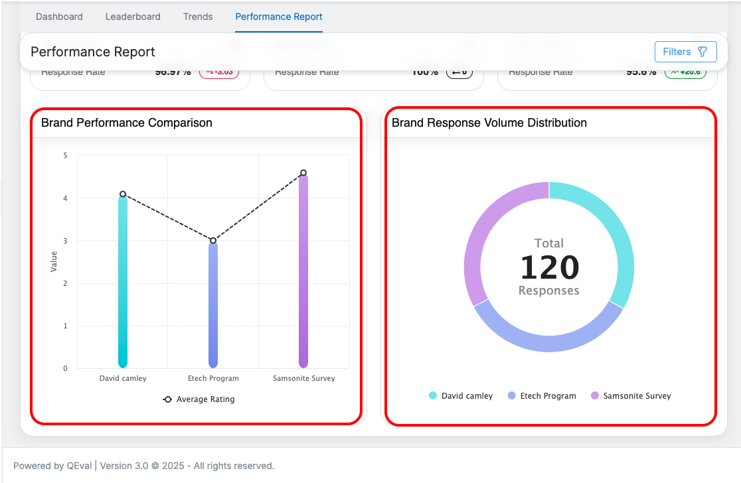Click David camley's average rating line point

(x=123, y=194)
